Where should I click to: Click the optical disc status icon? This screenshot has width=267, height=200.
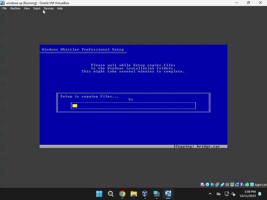pyautogui.click(x=207, y=185)
